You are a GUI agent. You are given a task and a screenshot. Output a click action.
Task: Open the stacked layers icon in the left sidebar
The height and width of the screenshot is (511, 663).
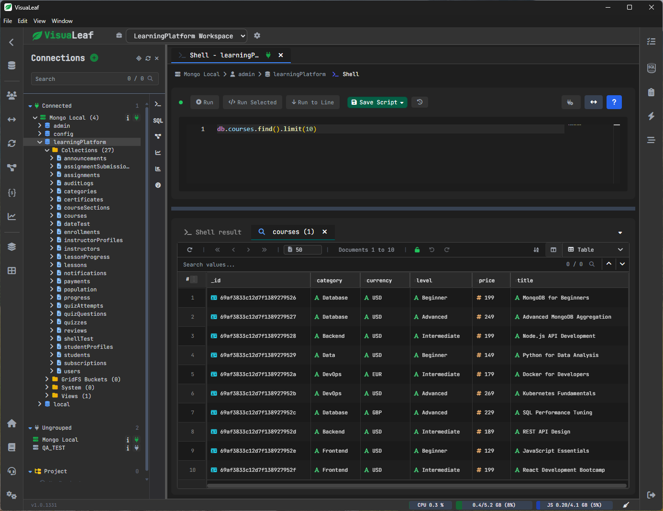coord(12,247)
